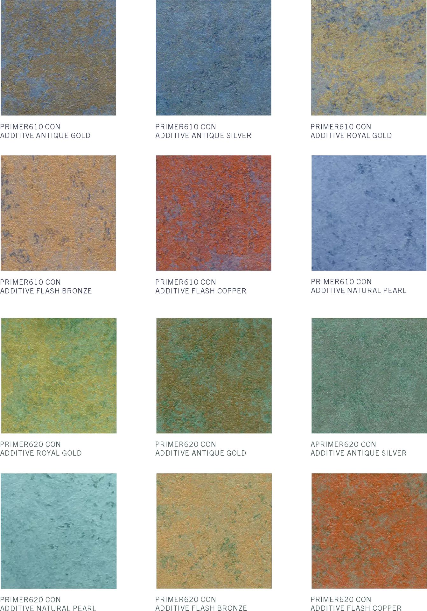The width and height of the screenshot is (427, 611).
Task: Open the label below the steel blue swatch
Action: click(202, 131)
